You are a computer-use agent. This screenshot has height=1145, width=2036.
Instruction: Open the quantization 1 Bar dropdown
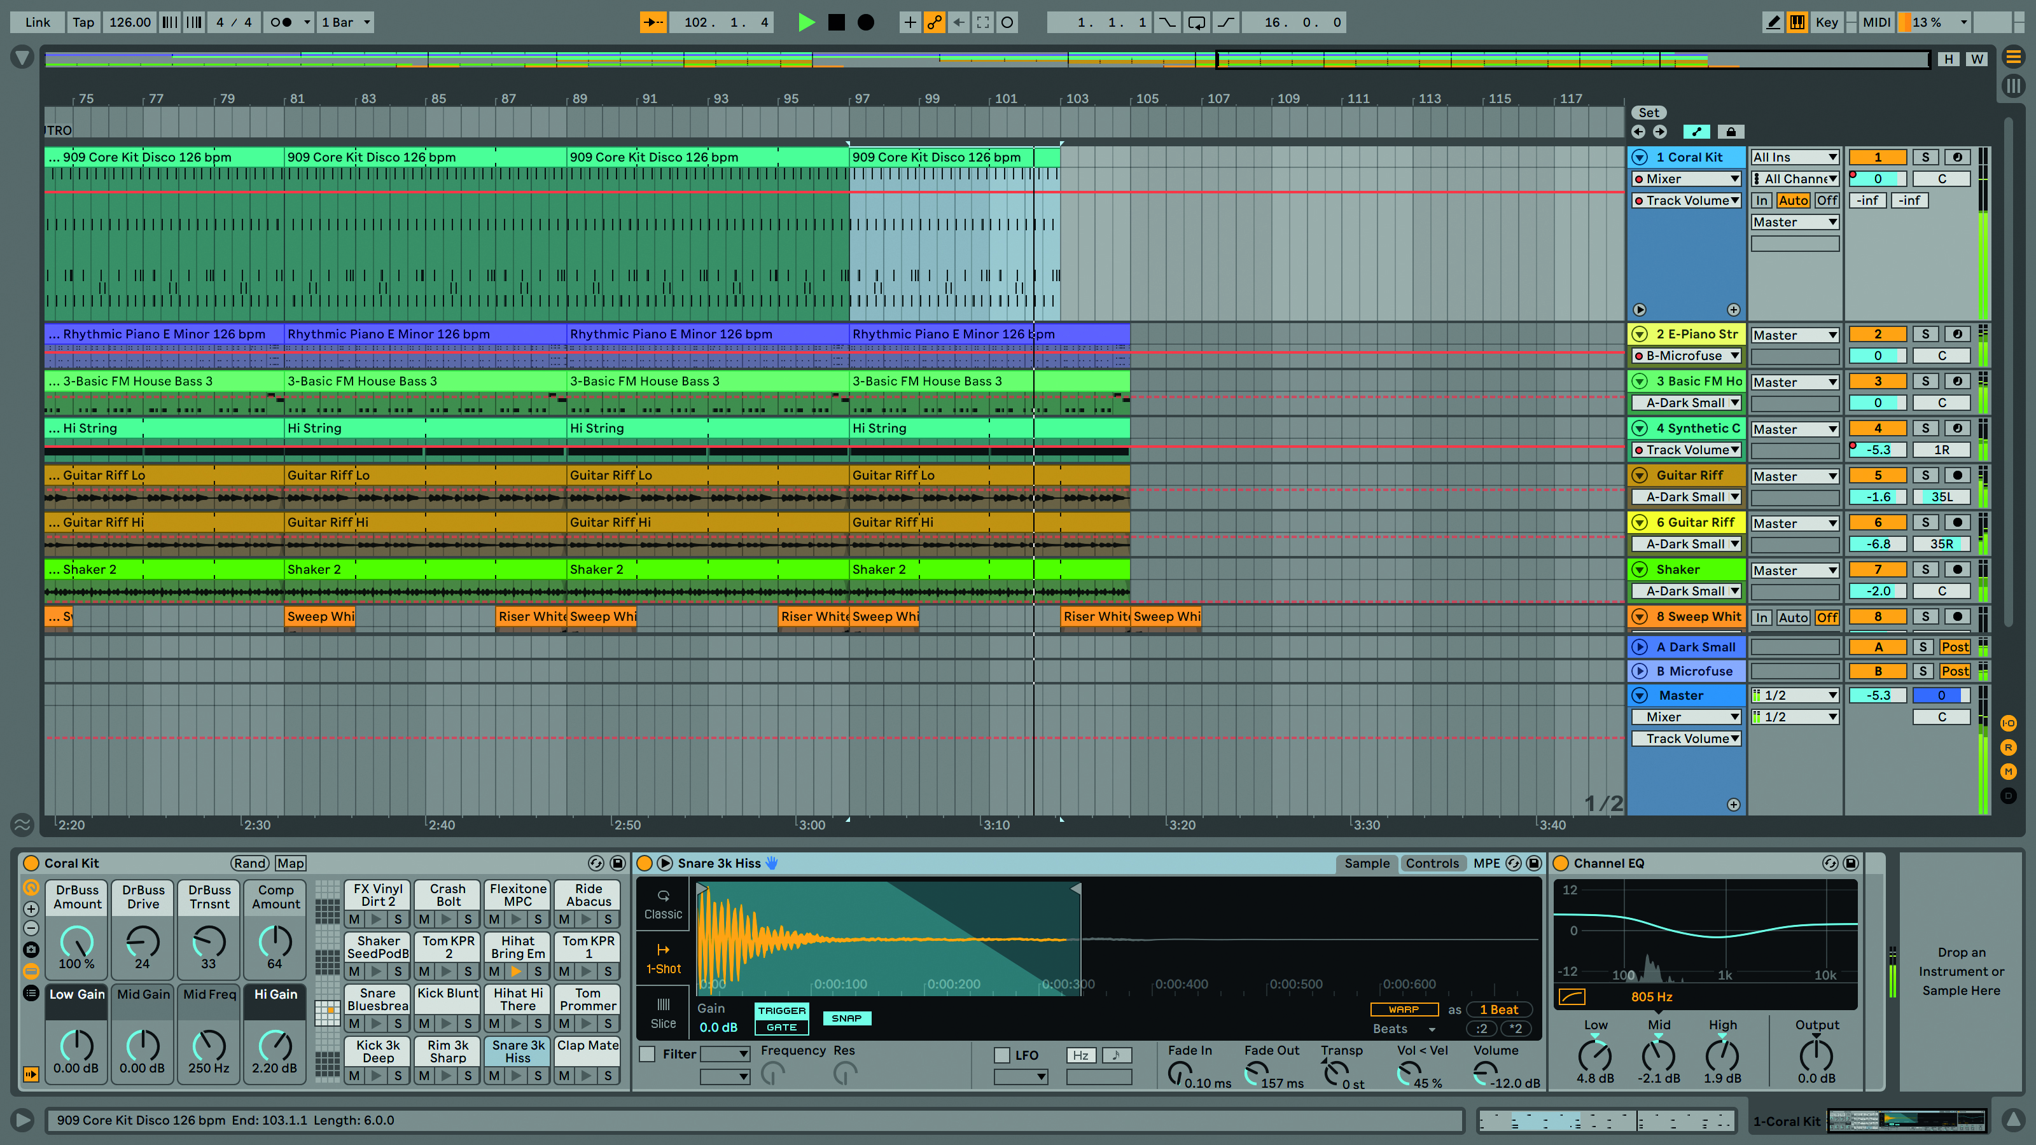345,22
